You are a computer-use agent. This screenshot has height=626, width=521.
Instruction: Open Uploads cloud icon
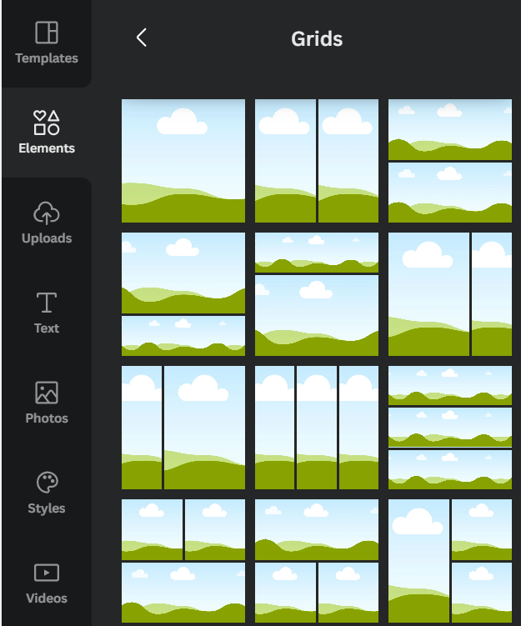47,213
